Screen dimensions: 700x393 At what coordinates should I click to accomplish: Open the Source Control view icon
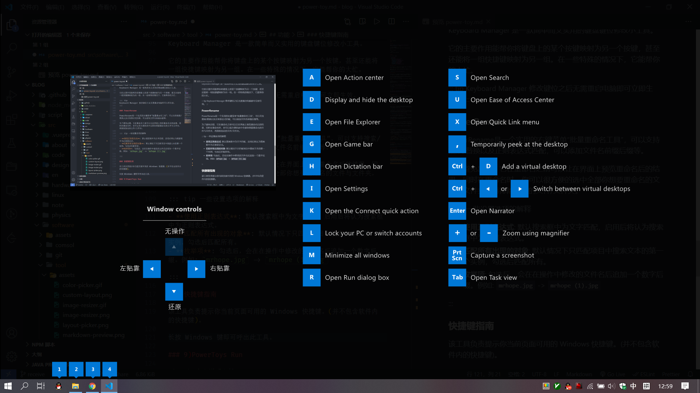click(12, 72)
